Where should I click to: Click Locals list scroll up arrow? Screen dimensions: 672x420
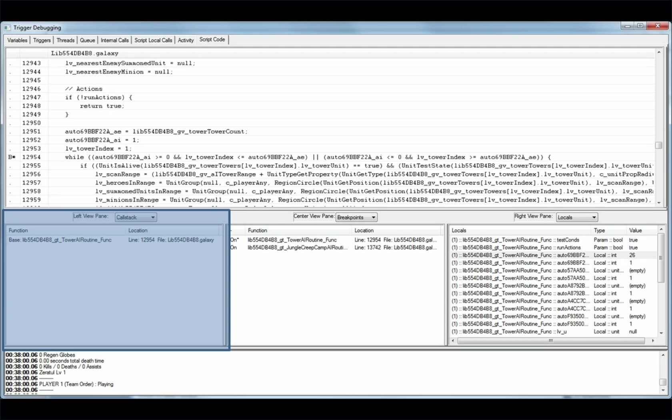point(661,229)
